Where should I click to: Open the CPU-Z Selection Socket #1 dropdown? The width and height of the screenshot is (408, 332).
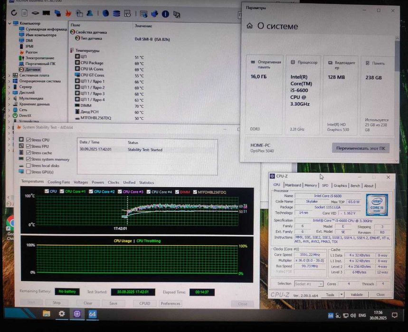(x=309, y=284)
